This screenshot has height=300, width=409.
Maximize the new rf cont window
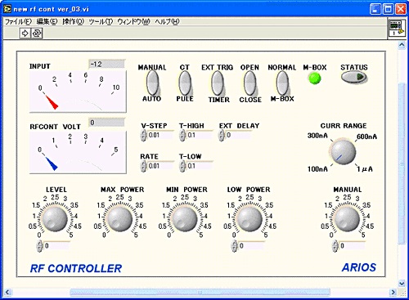coord(388,9)
